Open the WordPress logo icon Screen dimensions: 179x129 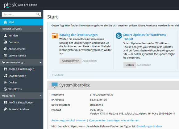(x=5, y=89)
